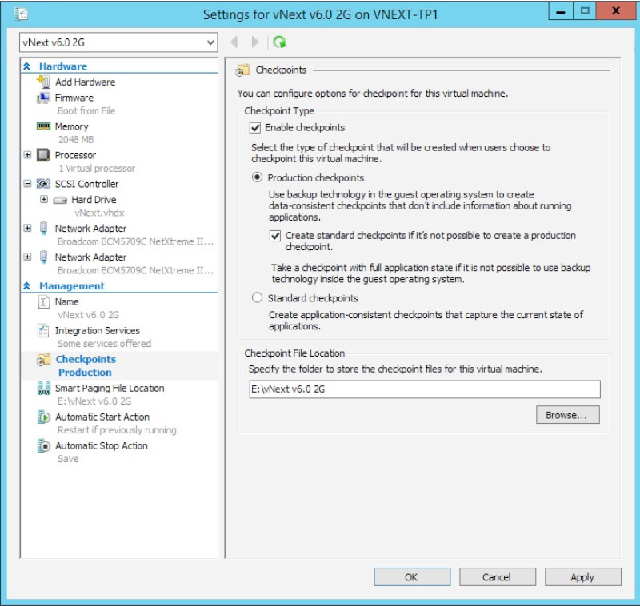
Task: Select Add Hardware in tree
Action: 86,82
